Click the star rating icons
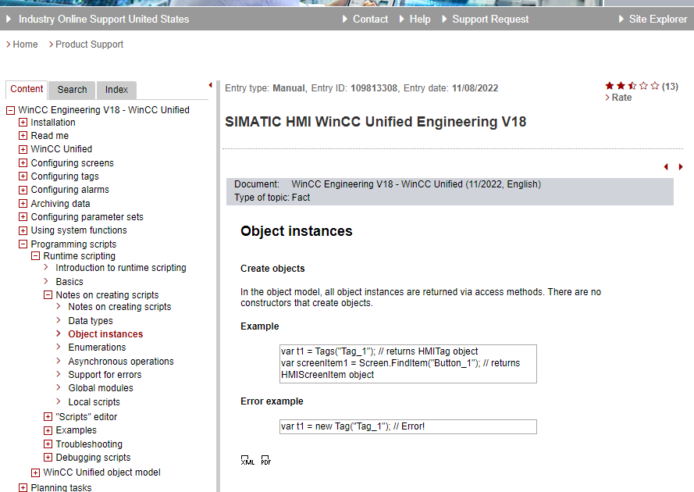 [632, 86]
